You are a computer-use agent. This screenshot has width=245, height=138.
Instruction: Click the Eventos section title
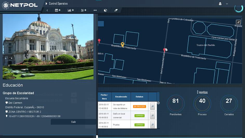(x=202, y=92)
